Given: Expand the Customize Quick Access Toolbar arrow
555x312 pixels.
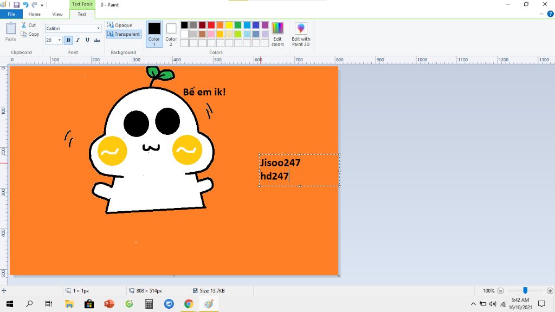Looking at the screenshot, I should pos(42,5).
